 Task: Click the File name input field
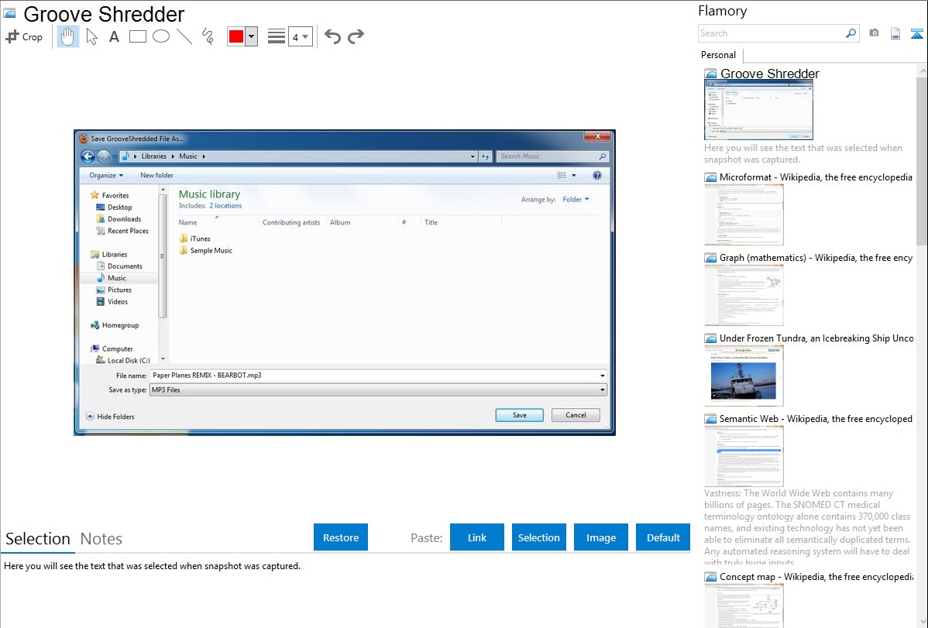(x=378, y=376)
